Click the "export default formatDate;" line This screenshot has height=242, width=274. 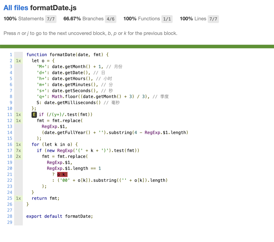tap(60, 216)
